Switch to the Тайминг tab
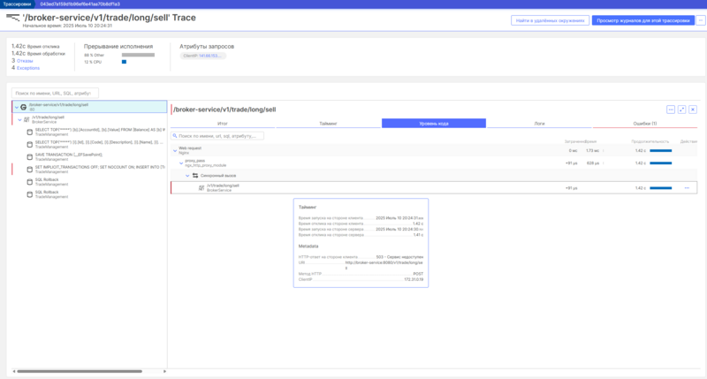 click(x=328, y=124)
